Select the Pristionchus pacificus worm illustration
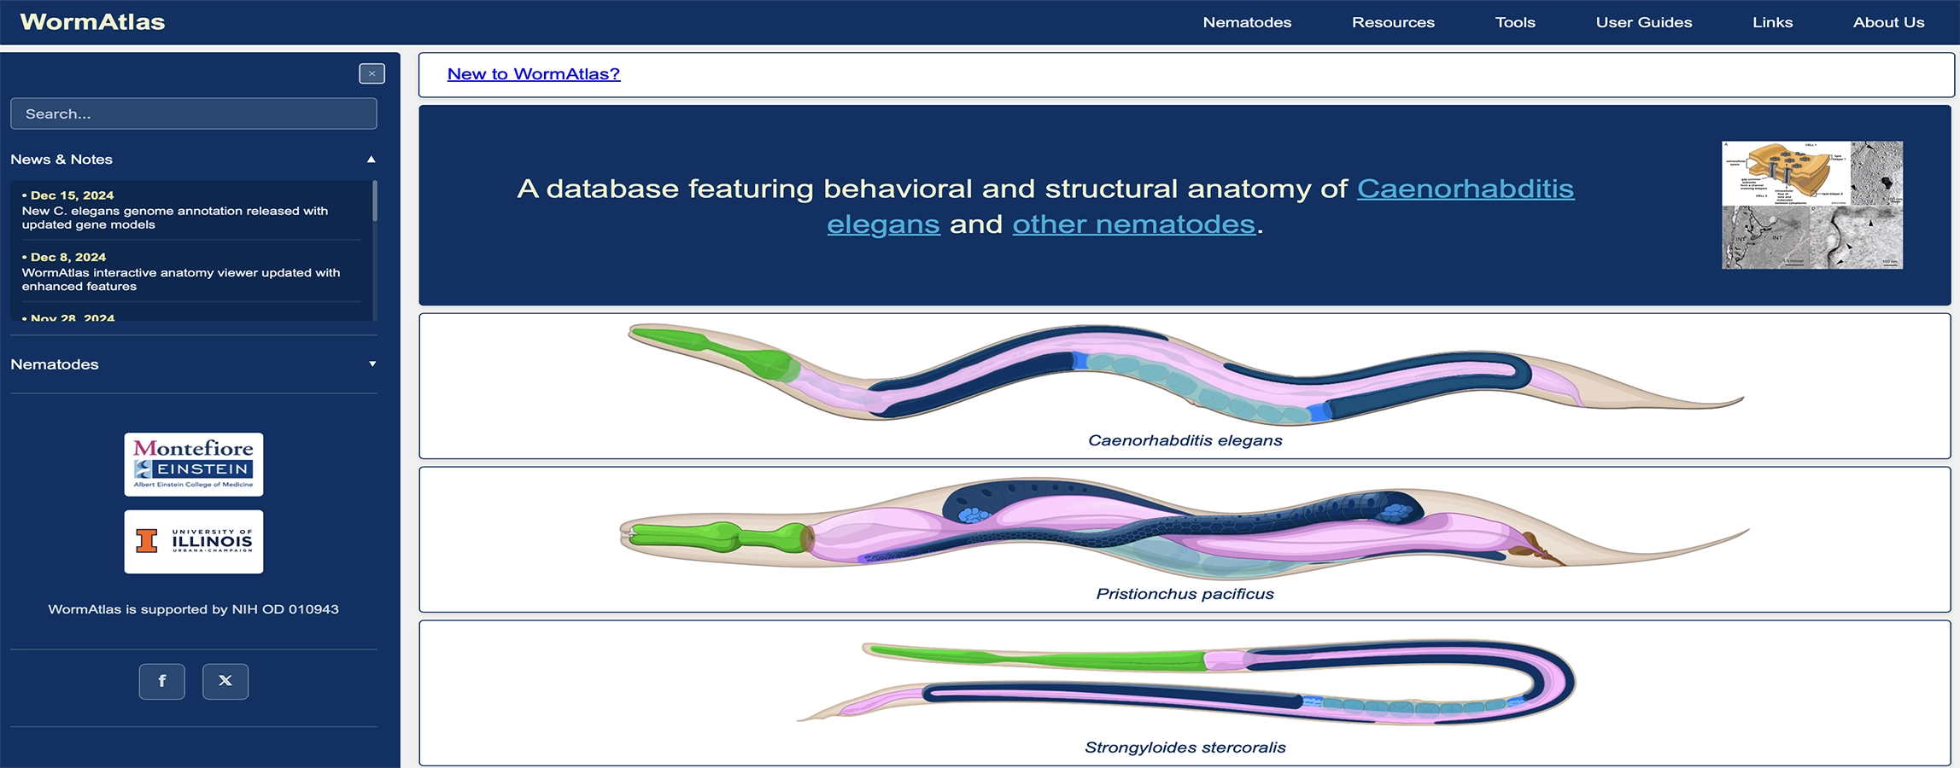 tap(1185, 527)
